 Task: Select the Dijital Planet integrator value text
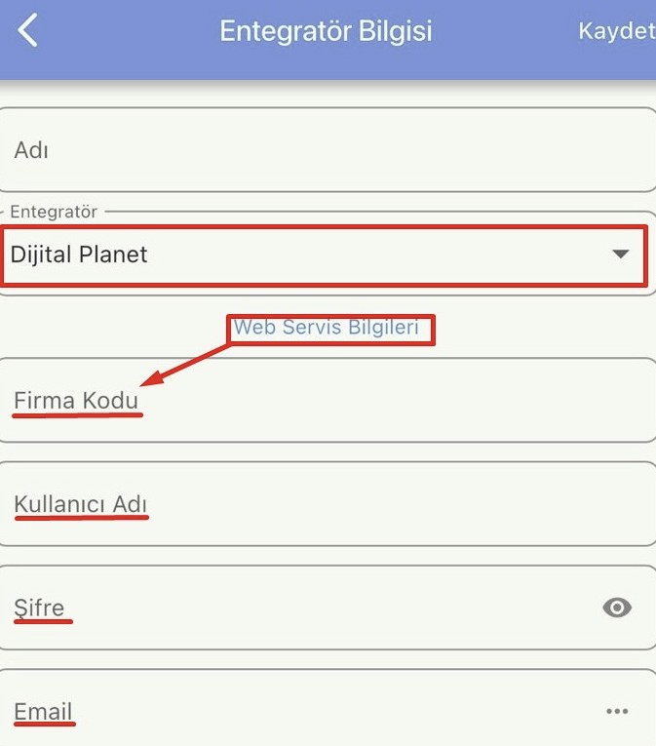[79, 255]
